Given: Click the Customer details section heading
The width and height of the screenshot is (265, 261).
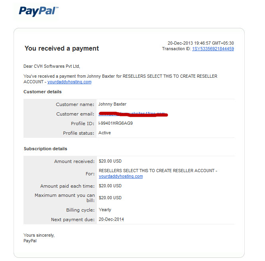Looking at the screenshot, I should pos(43,92).
